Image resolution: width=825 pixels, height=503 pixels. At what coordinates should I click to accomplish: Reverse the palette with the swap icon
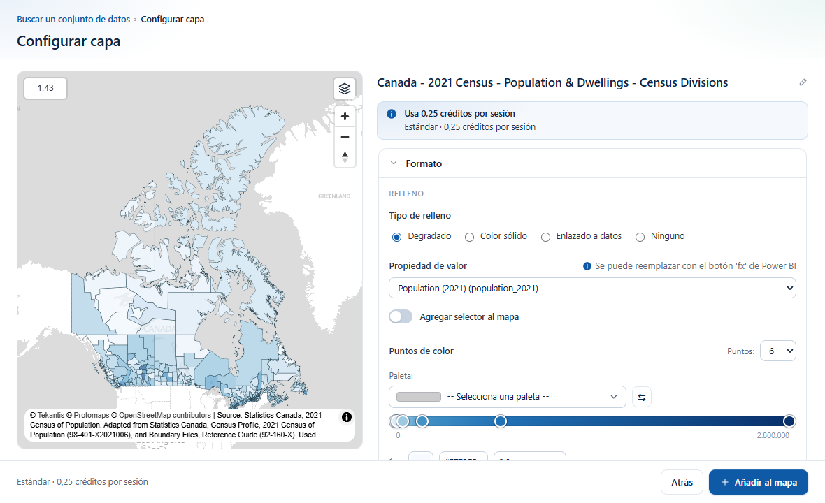point(641,397)
